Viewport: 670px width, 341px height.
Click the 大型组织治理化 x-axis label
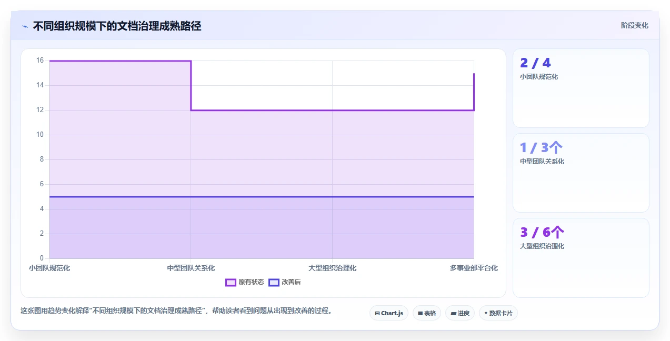[x=333, y=268]
